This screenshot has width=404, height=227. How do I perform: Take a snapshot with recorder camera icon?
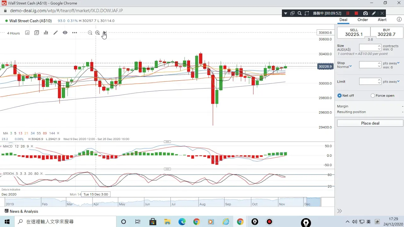pyautogui.click(x=365, y=13)
